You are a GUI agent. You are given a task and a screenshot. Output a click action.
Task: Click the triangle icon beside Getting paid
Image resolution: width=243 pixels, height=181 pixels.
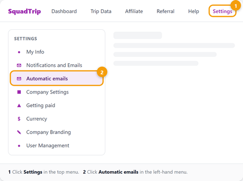click(x=19, y=106)
